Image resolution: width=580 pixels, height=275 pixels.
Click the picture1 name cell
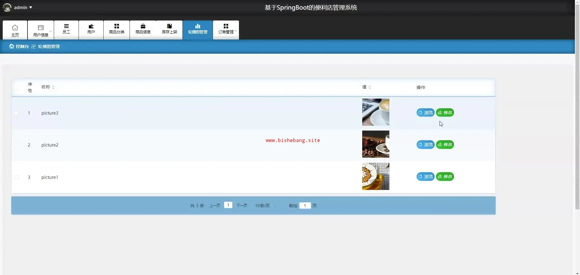50,177
